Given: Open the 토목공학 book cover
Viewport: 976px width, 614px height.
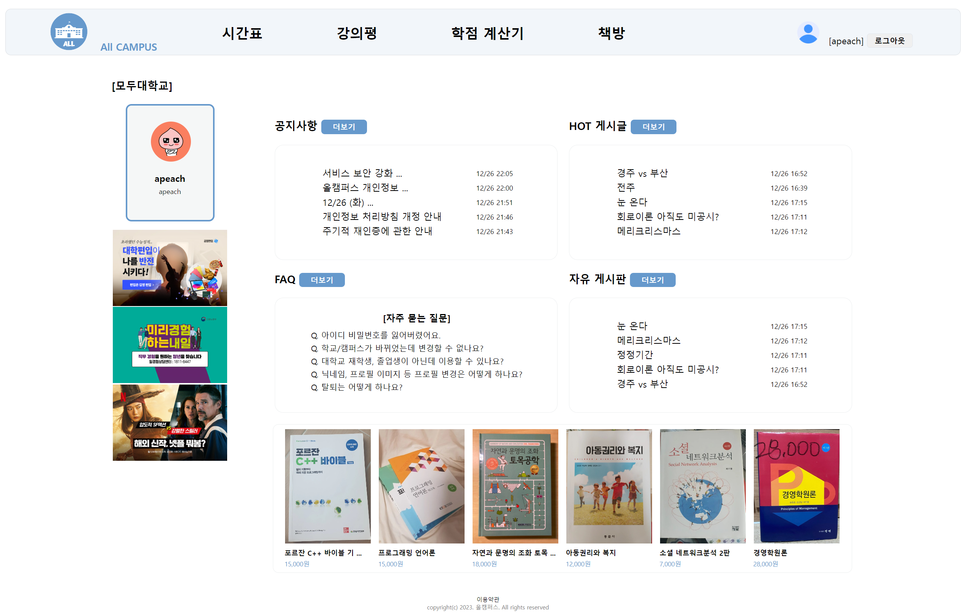Looking at the screenshot, I should coord(515,486).
